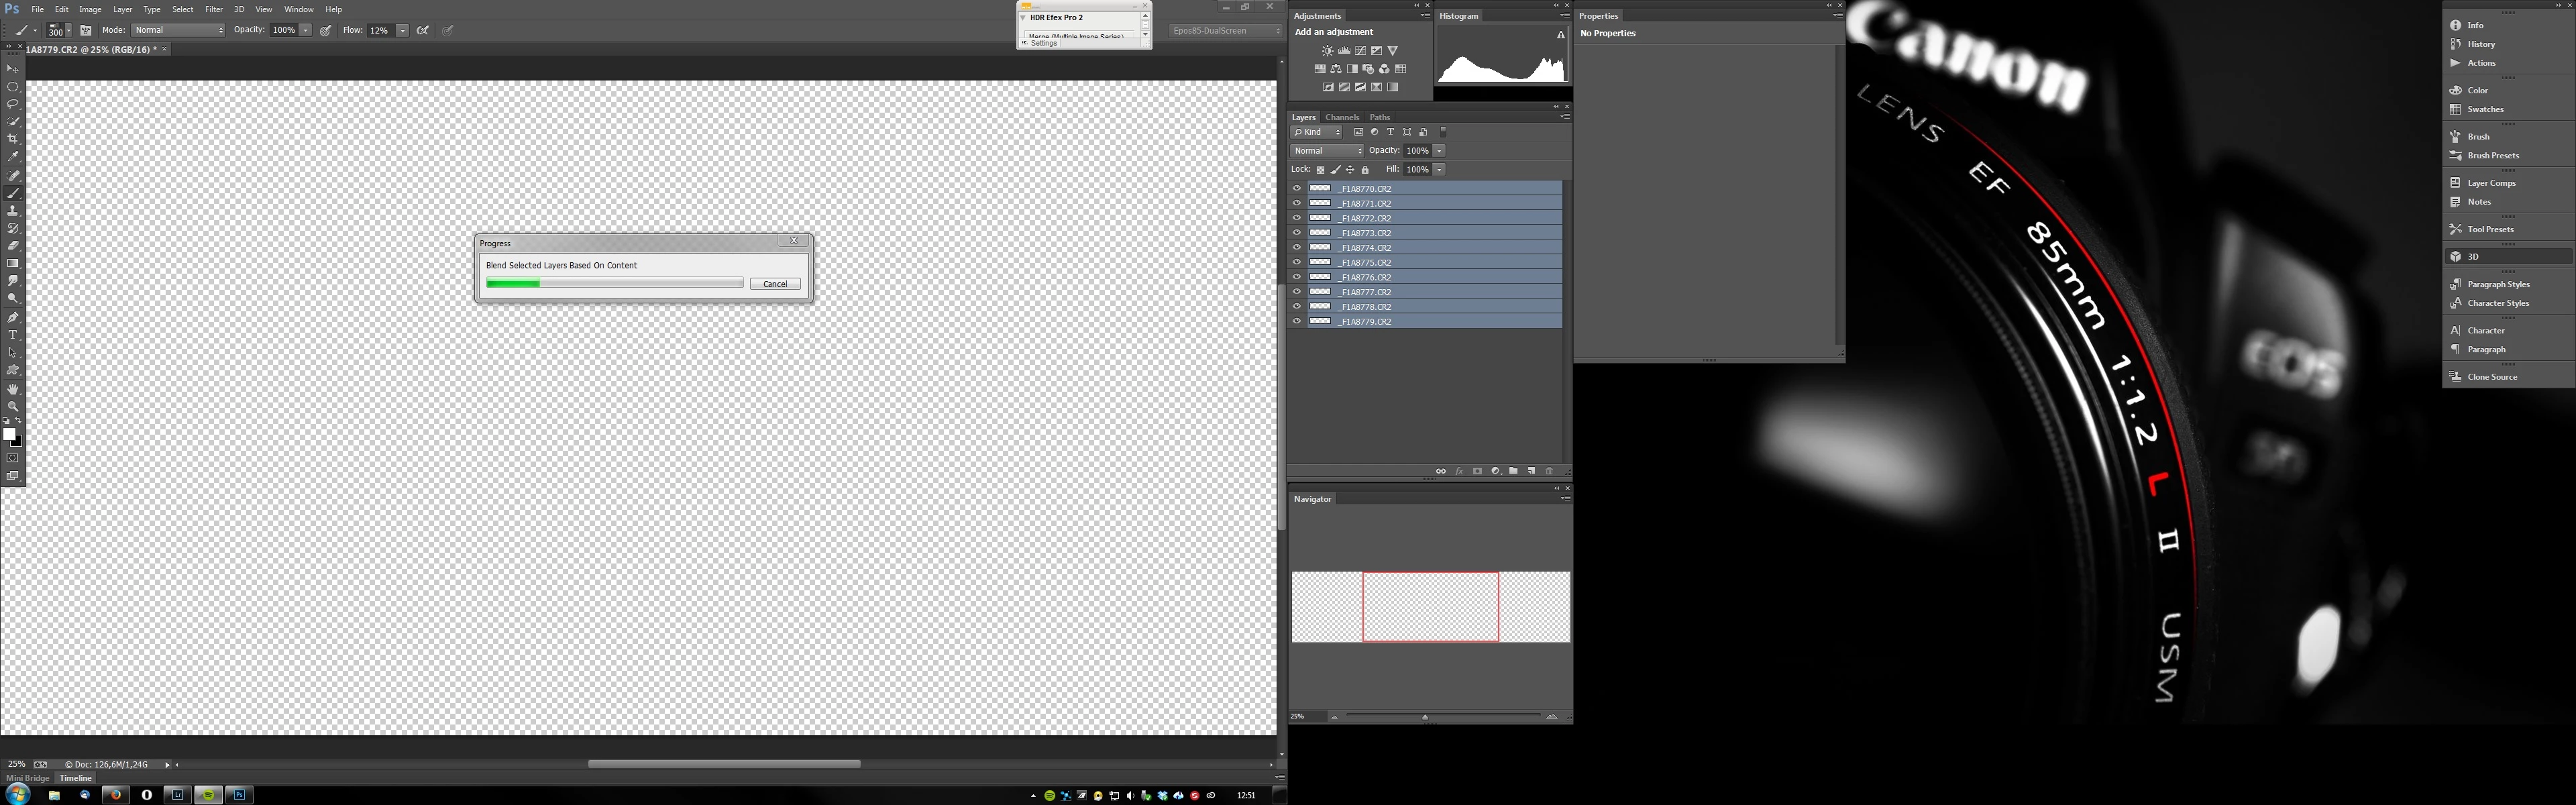2576x805 pixels.
Task: Expand the layer blend mode Normal dropdown
Action: [1327, 151]
